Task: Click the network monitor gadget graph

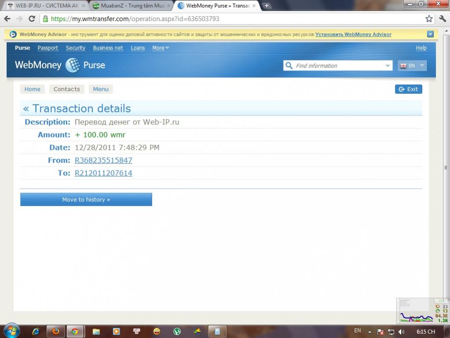Action: pyautogui.click(x=417, y=317)
